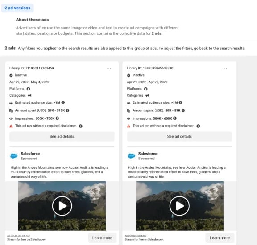Click info icon beside 500K - 600K impressions
The height and width of the screenshot is (245, 257).
(175, 118)
